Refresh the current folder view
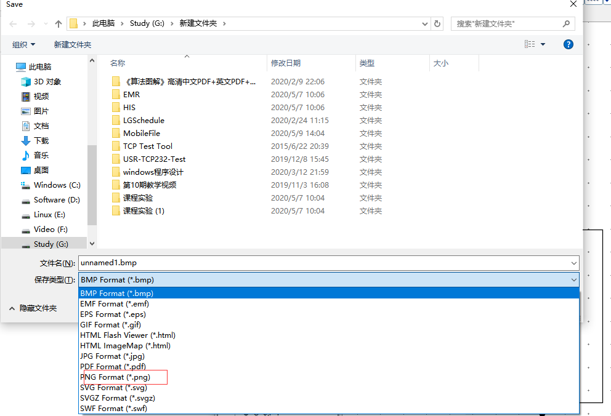The width and height of the screenshot is (611, 416). [x=437, y=23]
